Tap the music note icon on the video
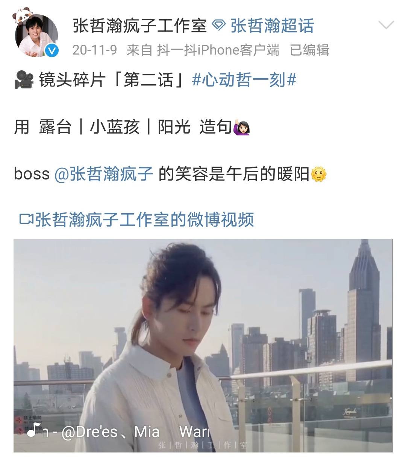406x460 pixels. (34, 430)
